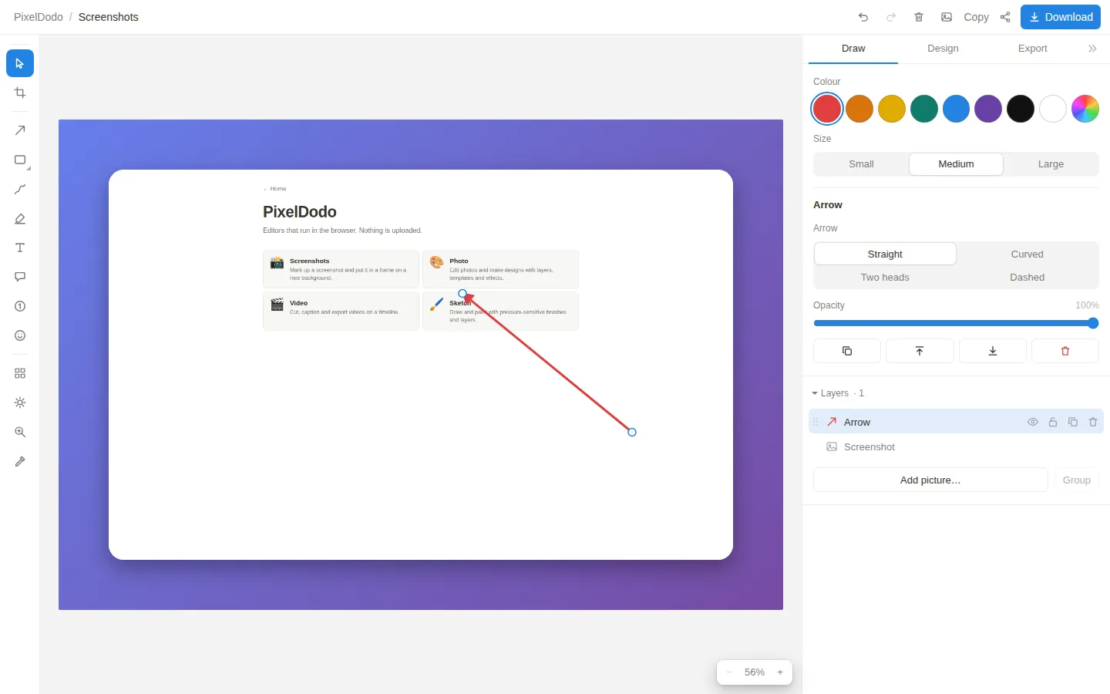Hide the Arrow layer with the eye icon
1110x694 pixels.
pyautogui.click(x=1033, y=422)
